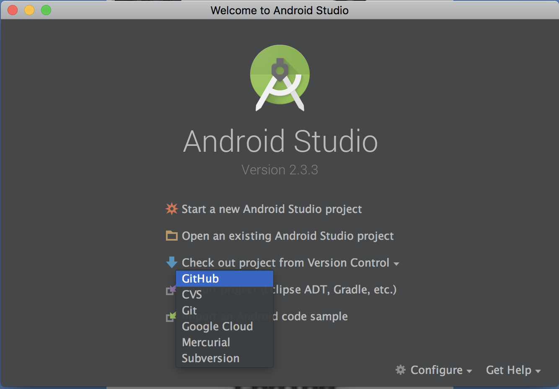Click the Welcome to Android Studio title bar
The height and width of the screenshot is (389, 559).
pyautogui.click(x=279, y=10)
